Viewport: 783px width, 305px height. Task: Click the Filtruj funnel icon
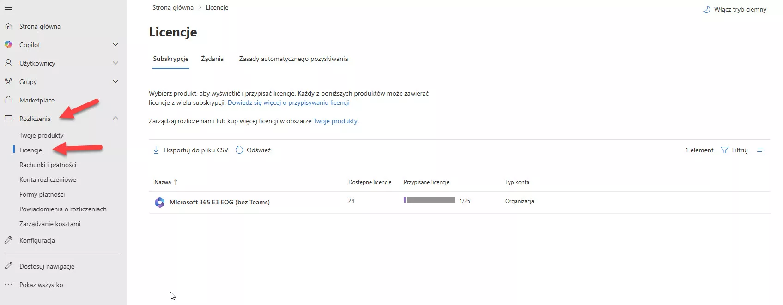point(724,150)
